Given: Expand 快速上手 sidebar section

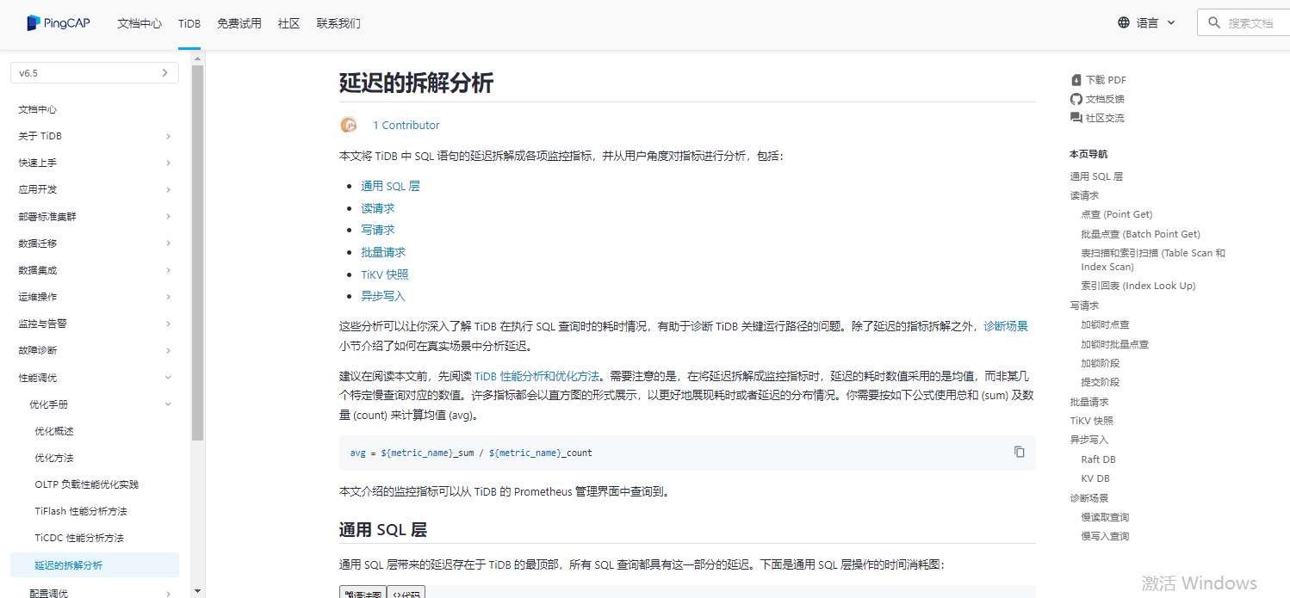Looking at the screenshot, I should [x=168, y=163].
